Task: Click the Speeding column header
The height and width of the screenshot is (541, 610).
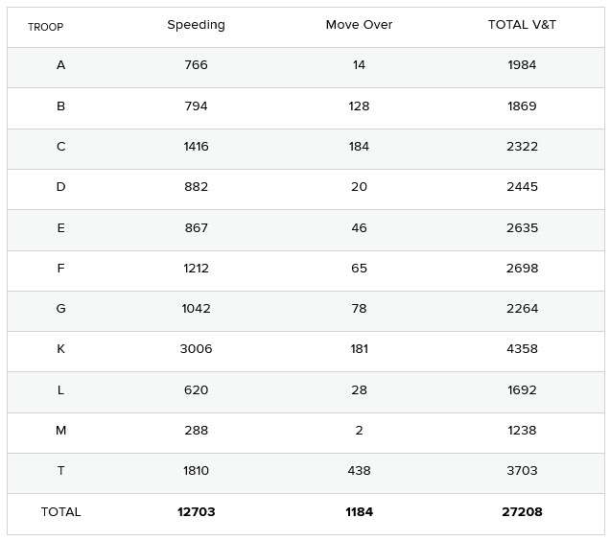Action: coord(196,25)
